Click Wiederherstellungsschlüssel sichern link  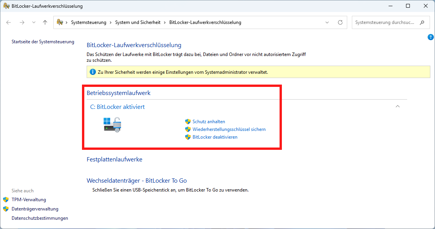(x=229, y=129)
